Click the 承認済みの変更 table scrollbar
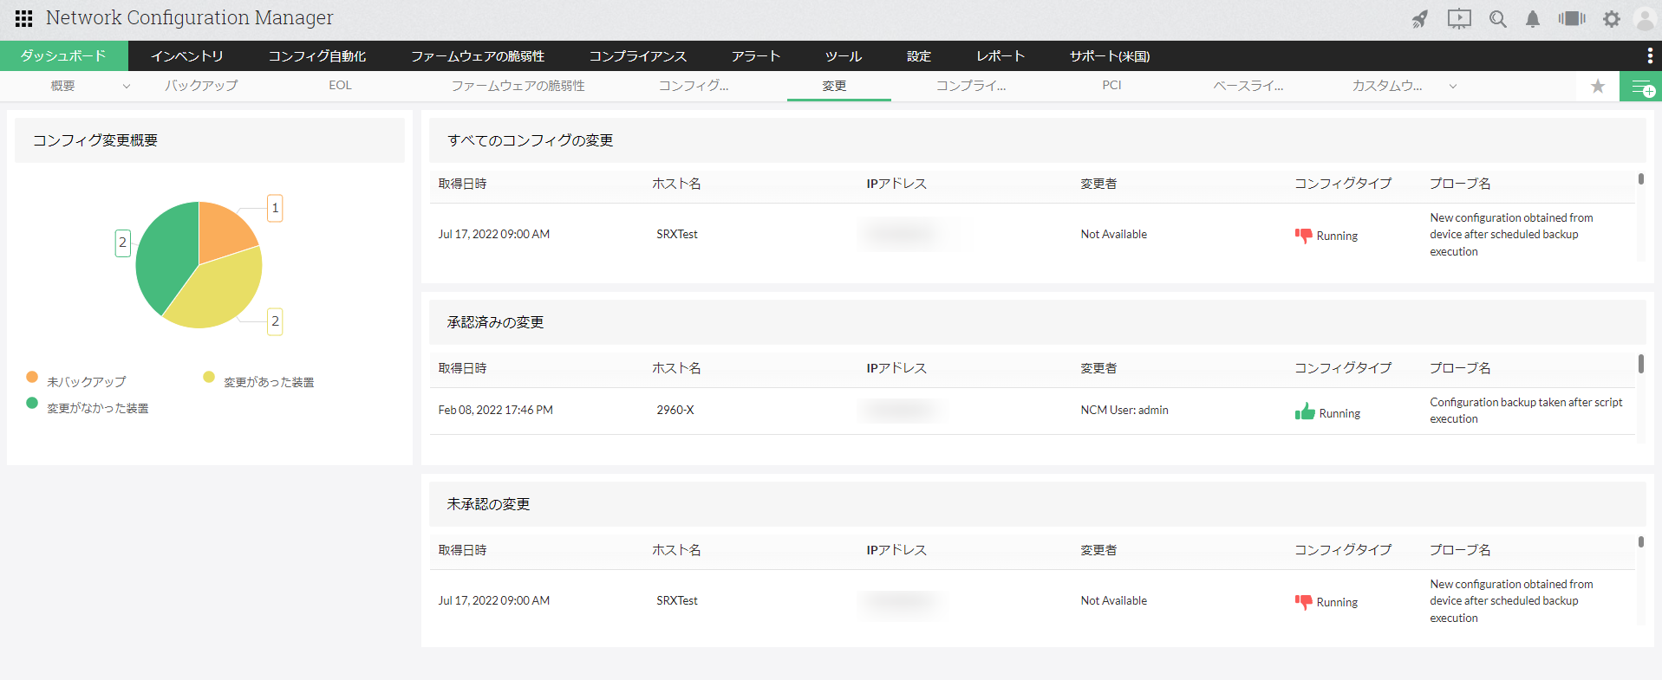This screenshot has height=680, width=1662. pyautogui.click(x=1640, y=364)
